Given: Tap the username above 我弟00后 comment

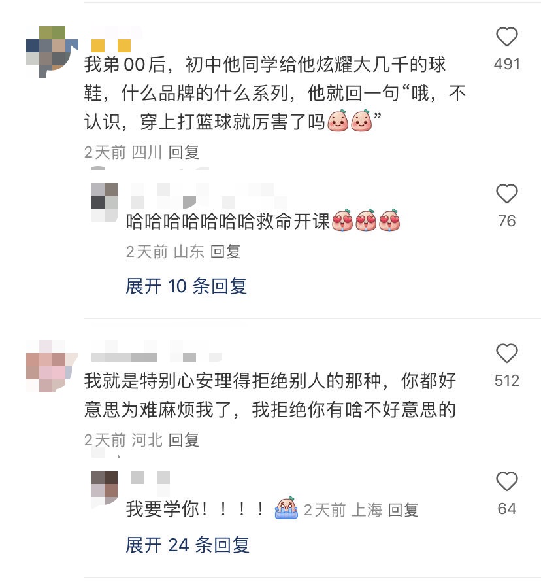Looking at the screenshot, I should point(111,45).
